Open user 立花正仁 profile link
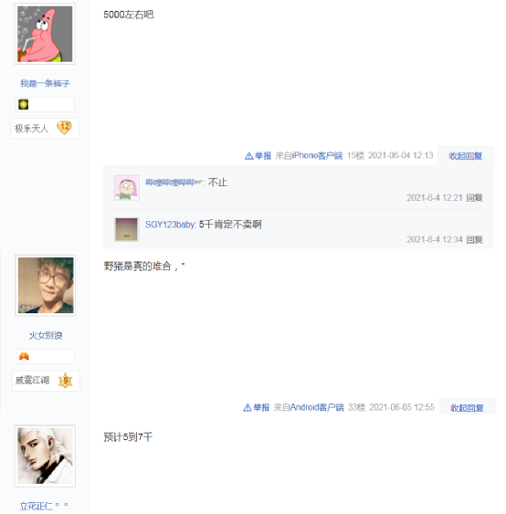This screenshot has width=506, height=514. [36, 506]
